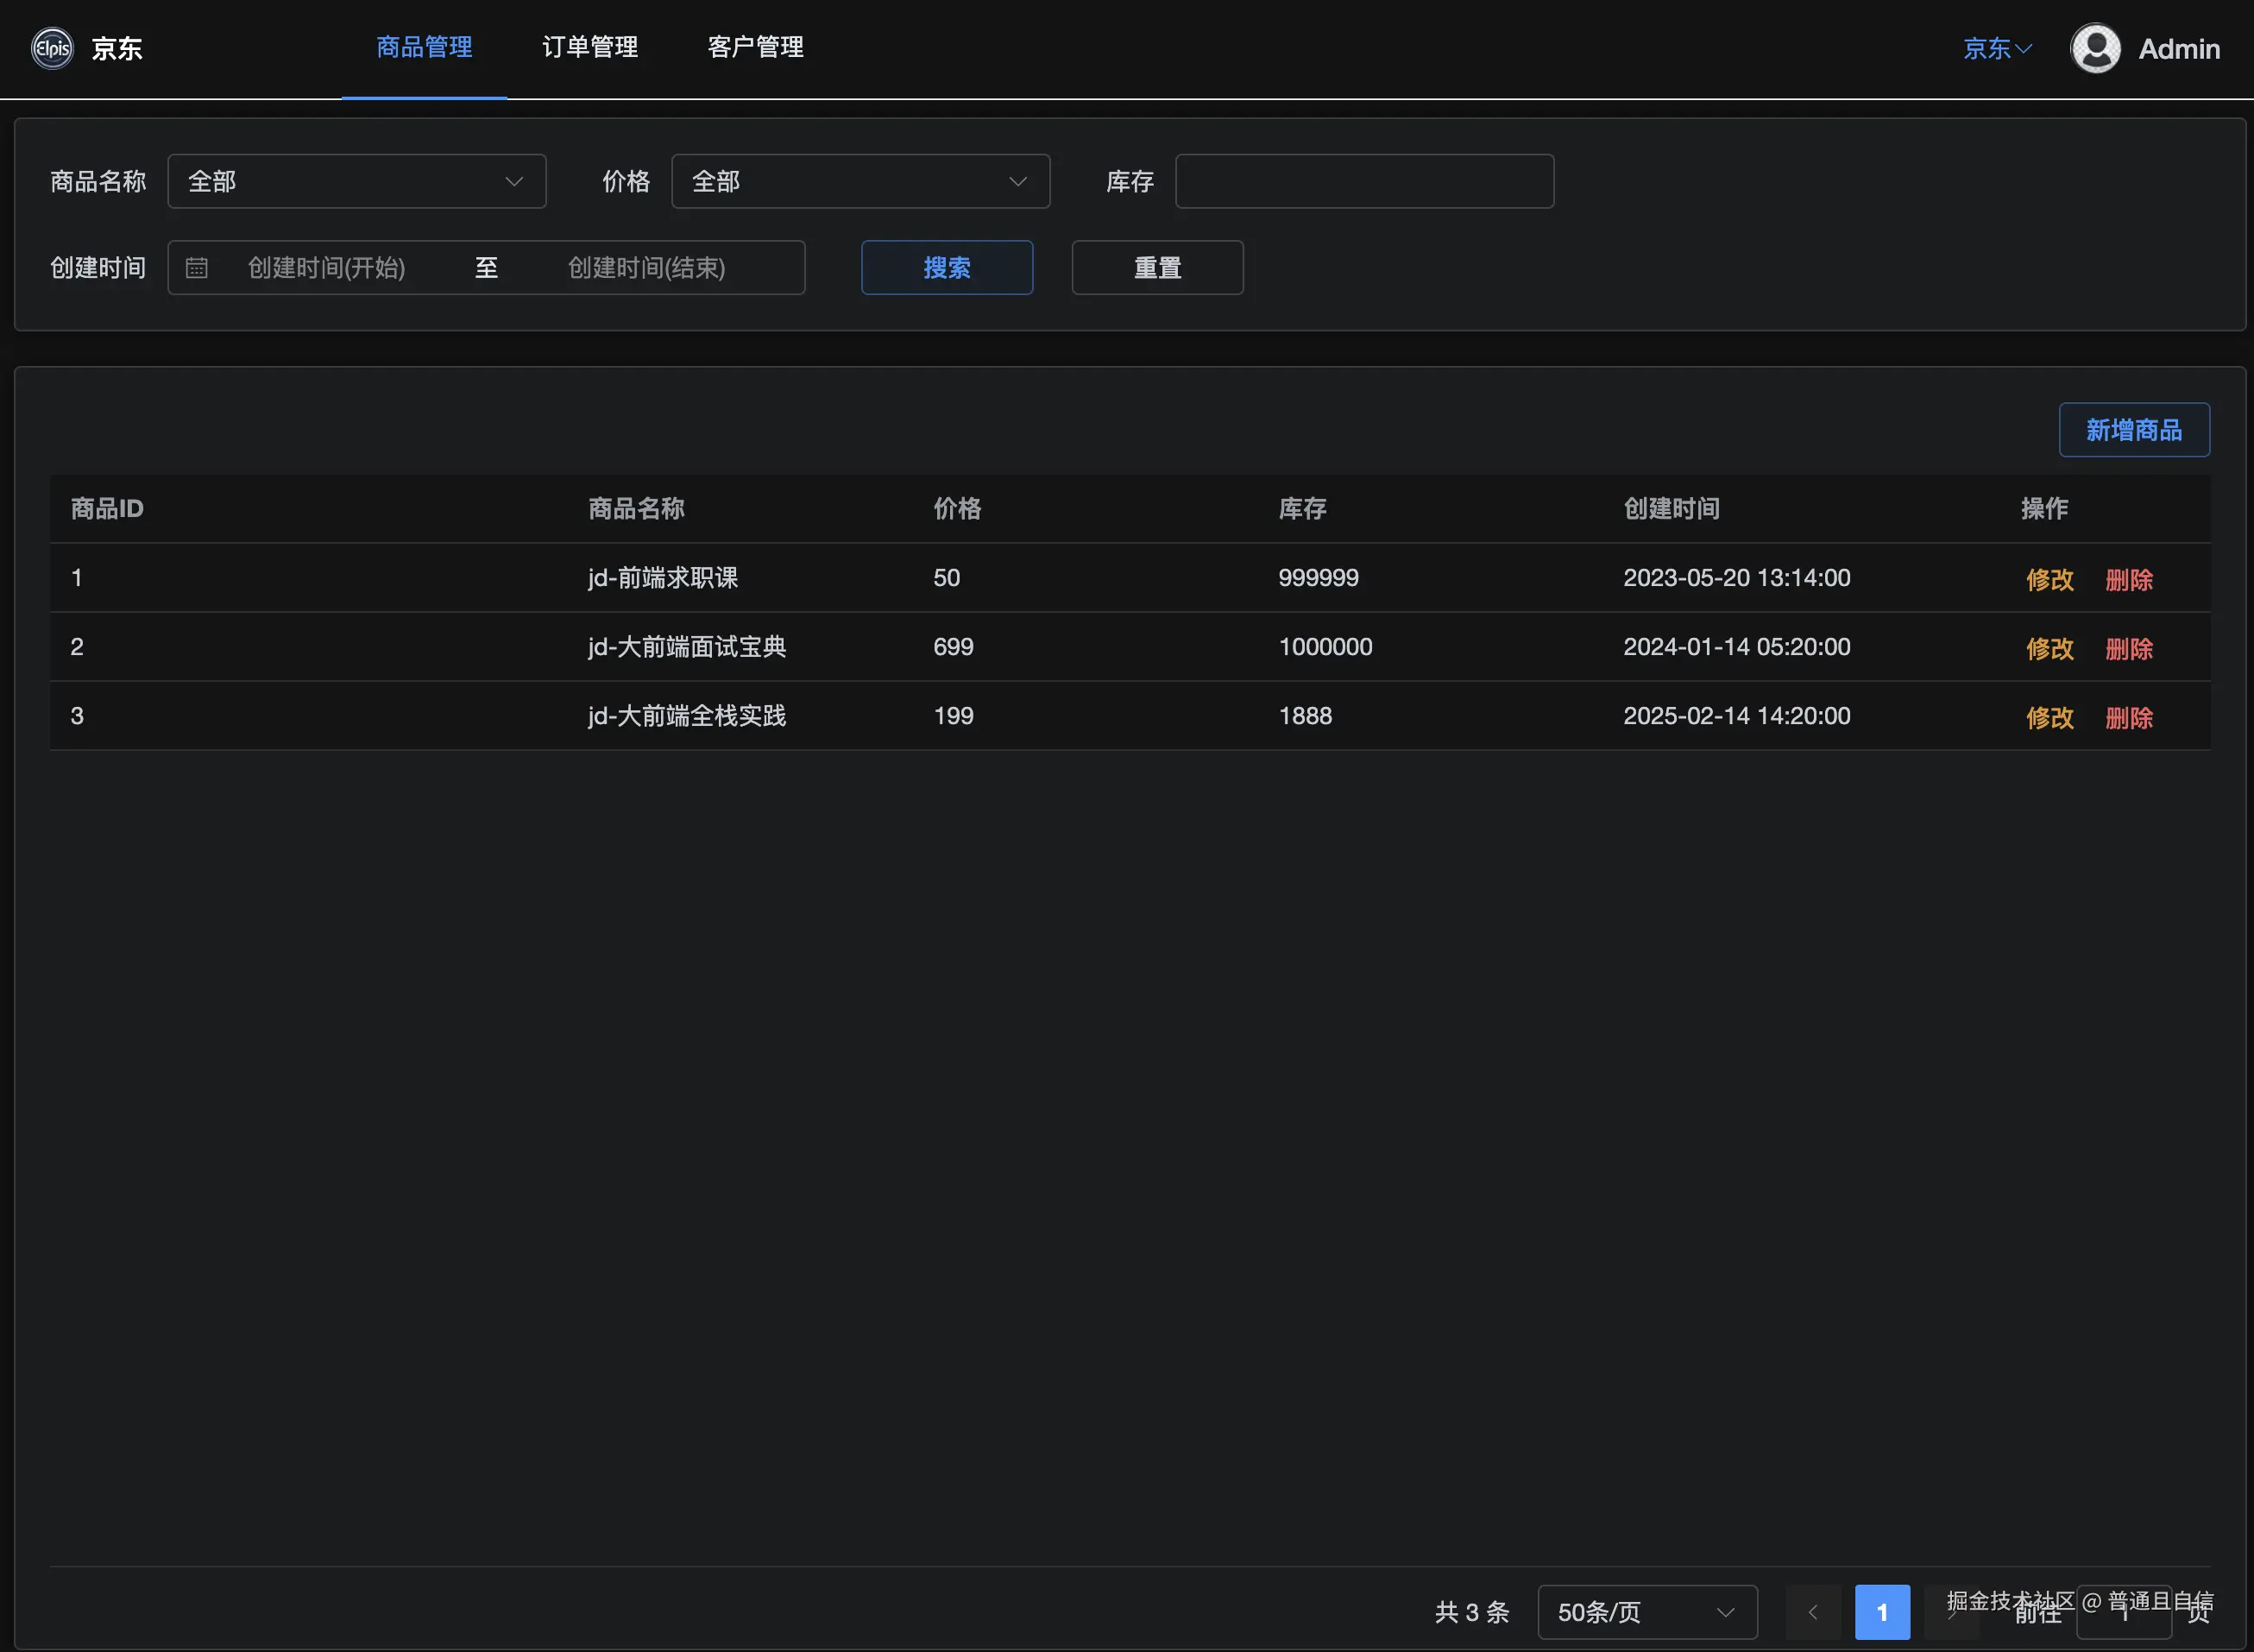Expand the 京东 project switcher dropdown
This screenshot has height=1652, width=2254.
[x=1996, y=48]
